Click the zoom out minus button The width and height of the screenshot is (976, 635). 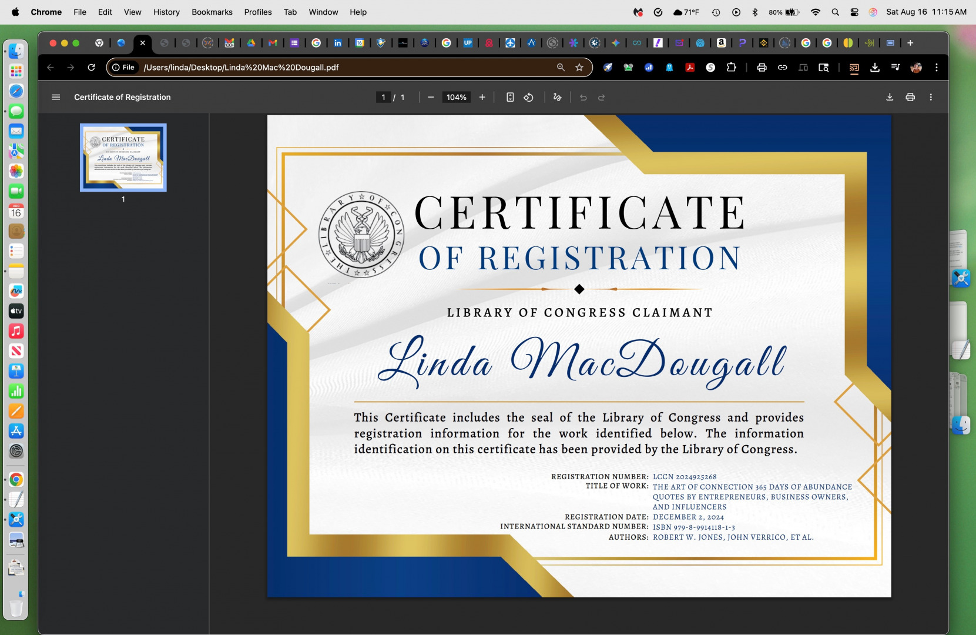point(431,97)
